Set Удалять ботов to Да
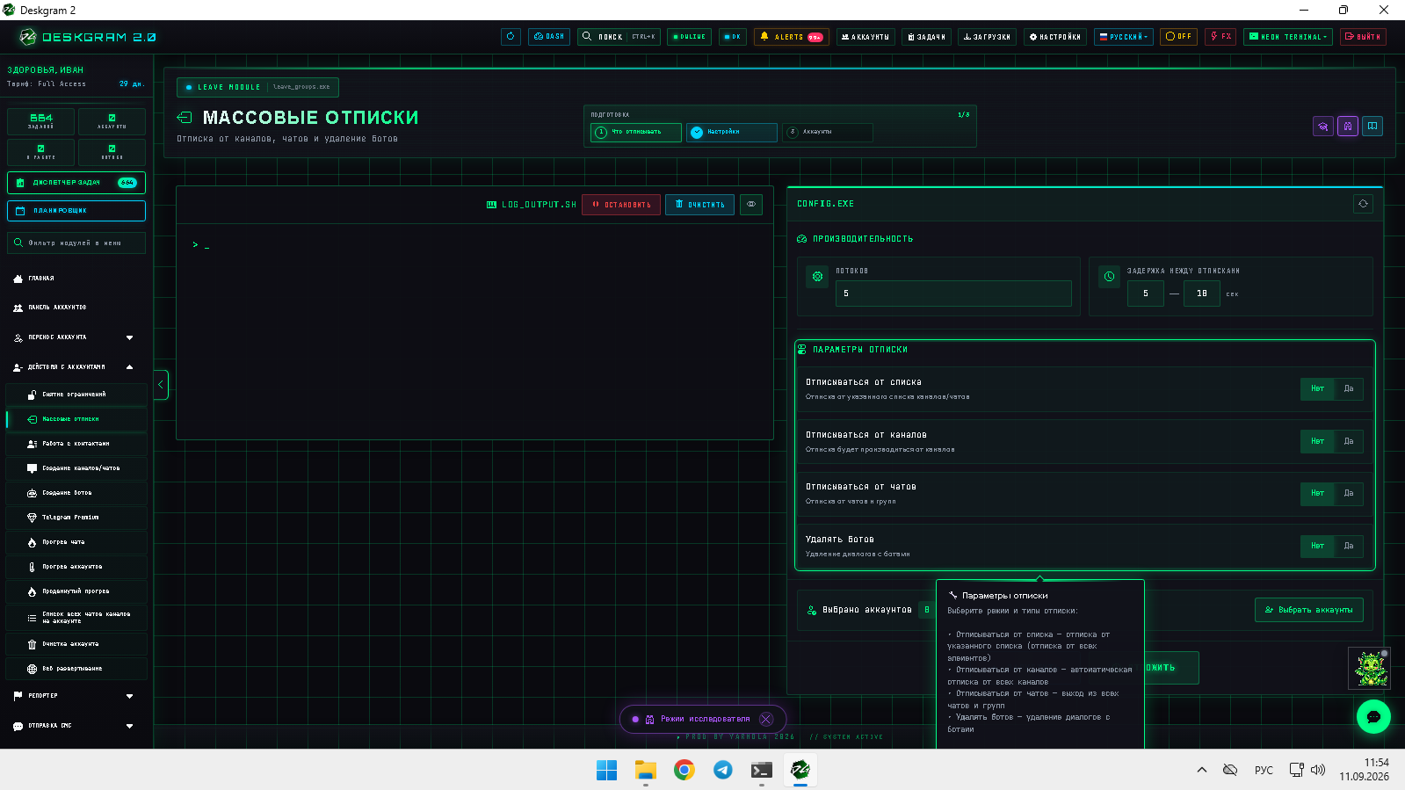 click(x=1349, y=546)
